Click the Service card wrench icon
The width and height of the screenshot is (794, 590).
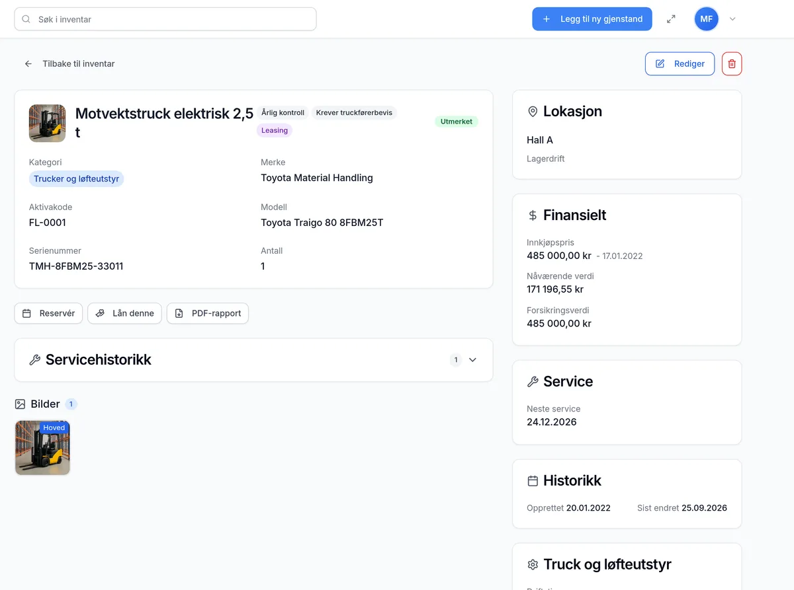(533, 382)
